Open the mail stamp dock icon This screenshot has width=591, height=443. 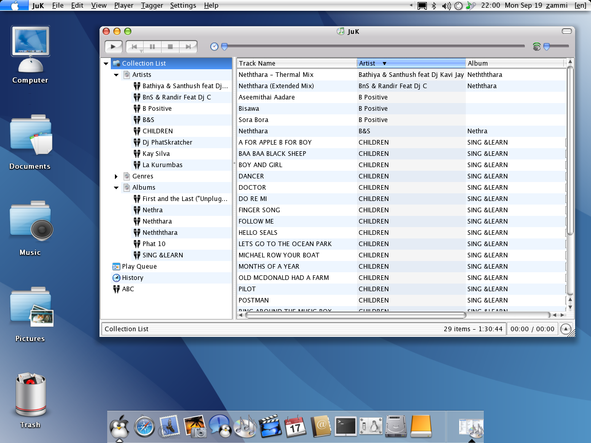tap(170, 427)
